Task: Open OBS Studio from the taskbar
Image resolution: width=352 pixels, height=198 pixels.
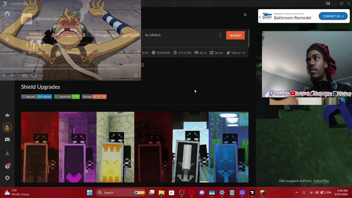Action: (182, 193)
